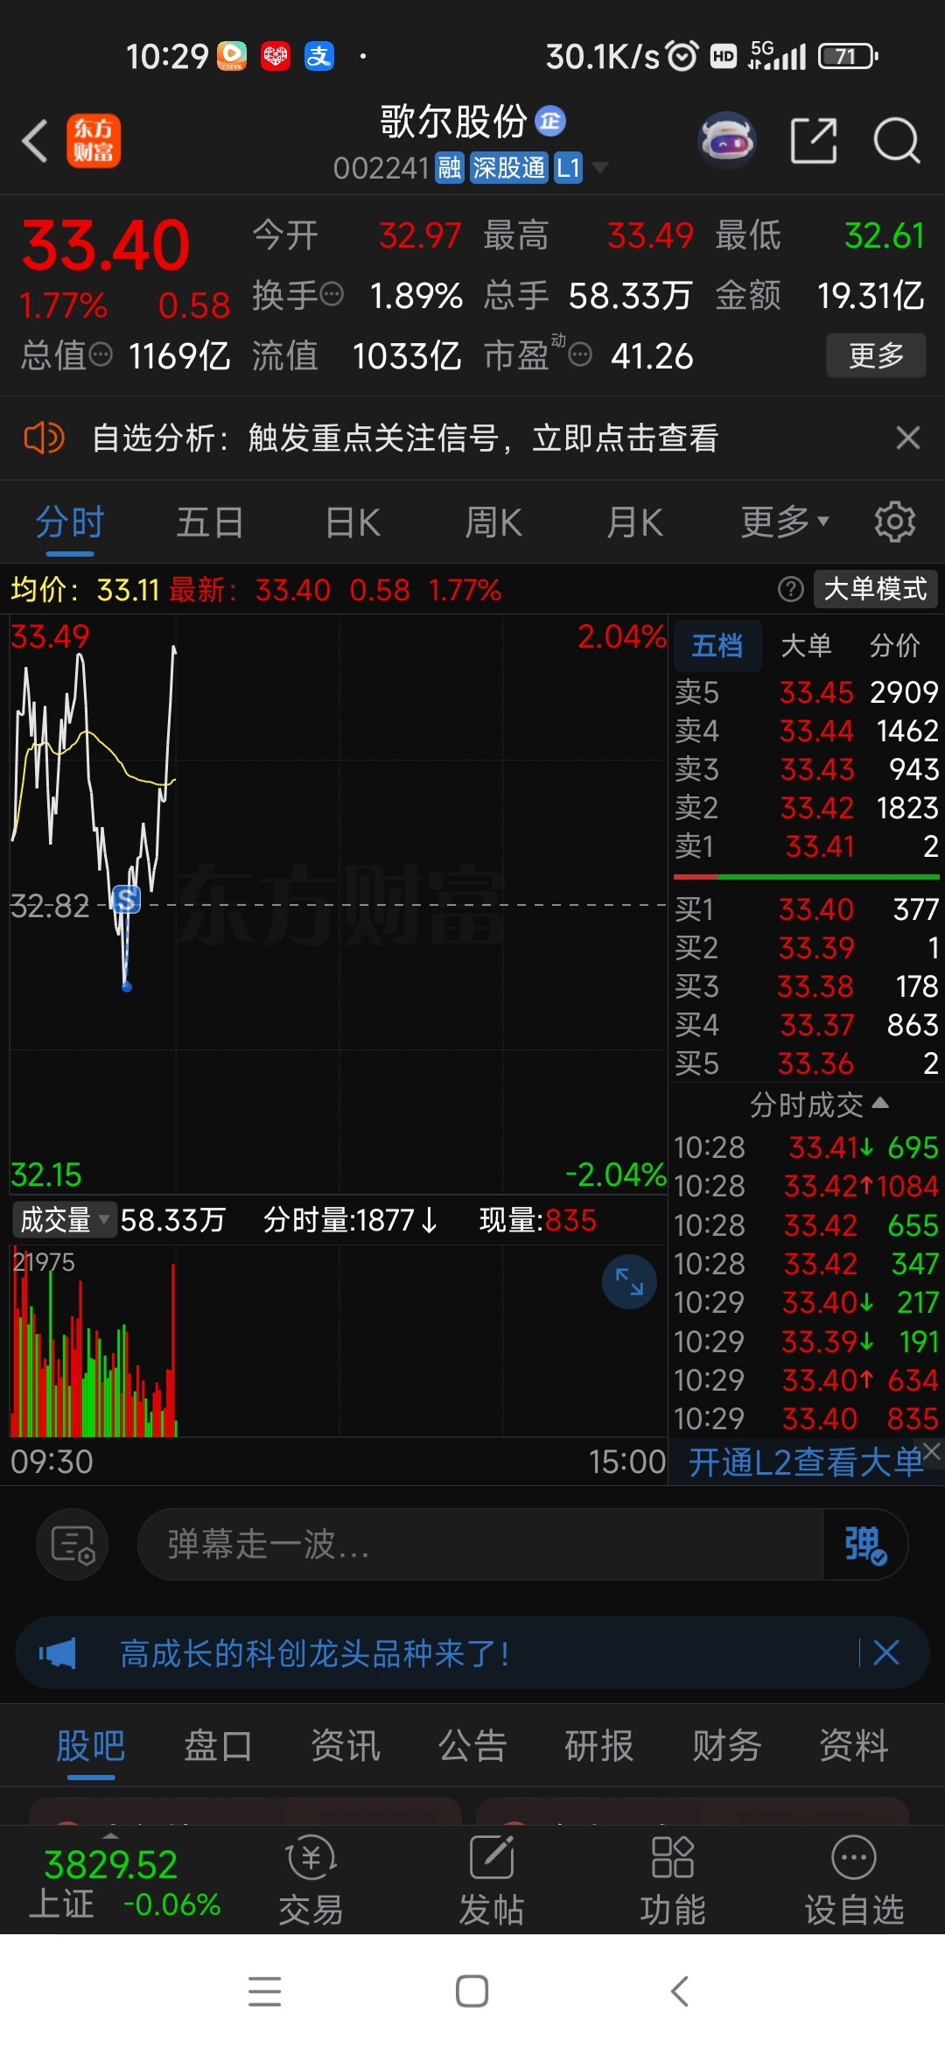Tap the 换手 info icon
Image resolution: width=945 pixels, height=2048 pixels.
tap(332, 294)
